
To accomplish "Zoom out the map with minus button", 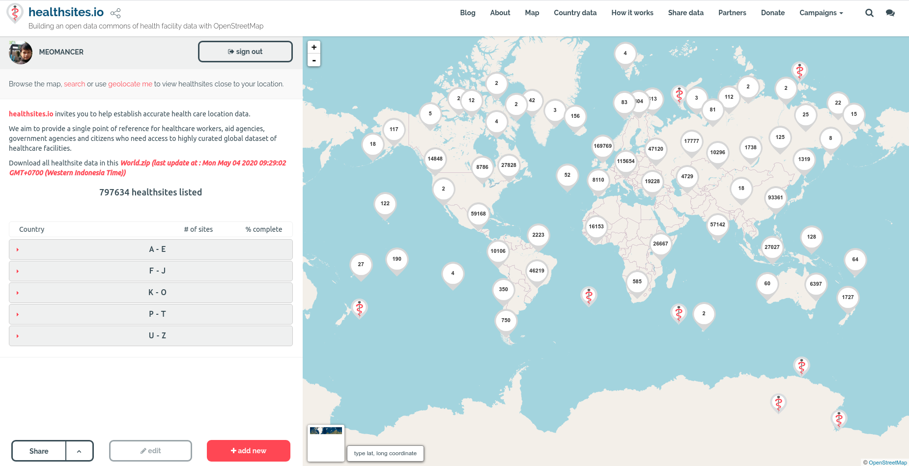I will (314, 60).
